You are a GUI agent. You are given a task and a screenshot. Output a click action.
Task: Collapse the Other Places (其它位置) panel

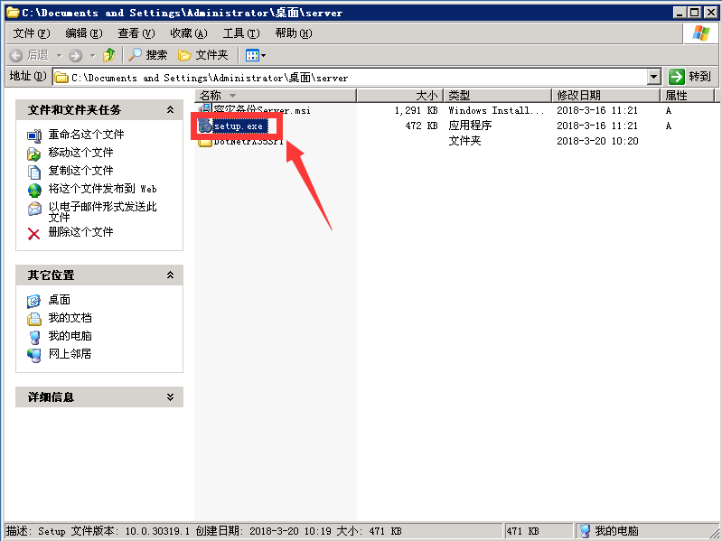(x=170, y=275)
